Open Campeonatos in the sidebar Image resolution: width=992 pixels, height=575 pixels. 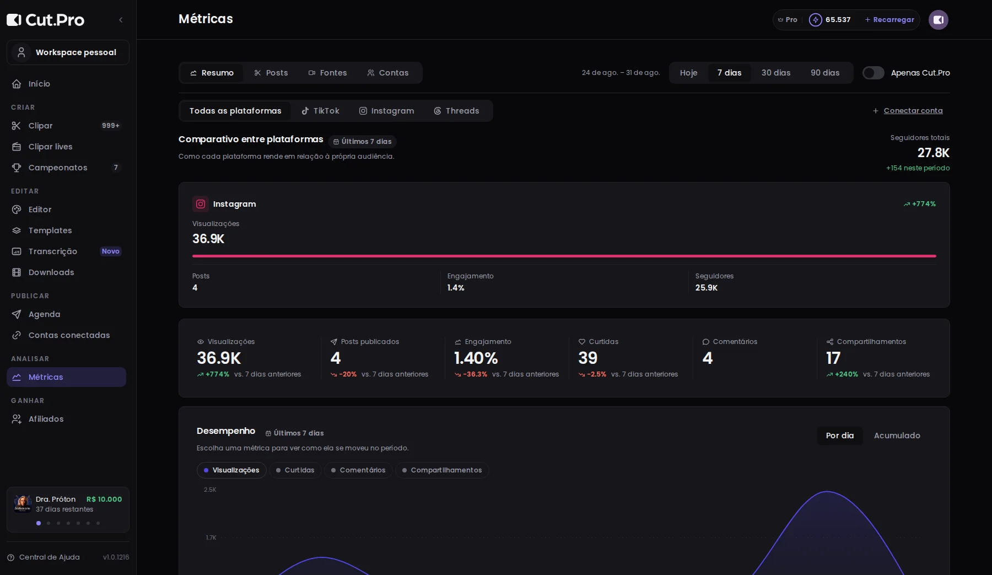[66, 168]
